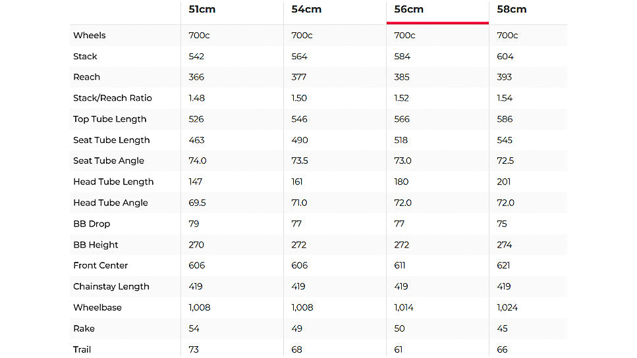Click the Head Tube Length label
Screen dimensions: 637x358
113,182
